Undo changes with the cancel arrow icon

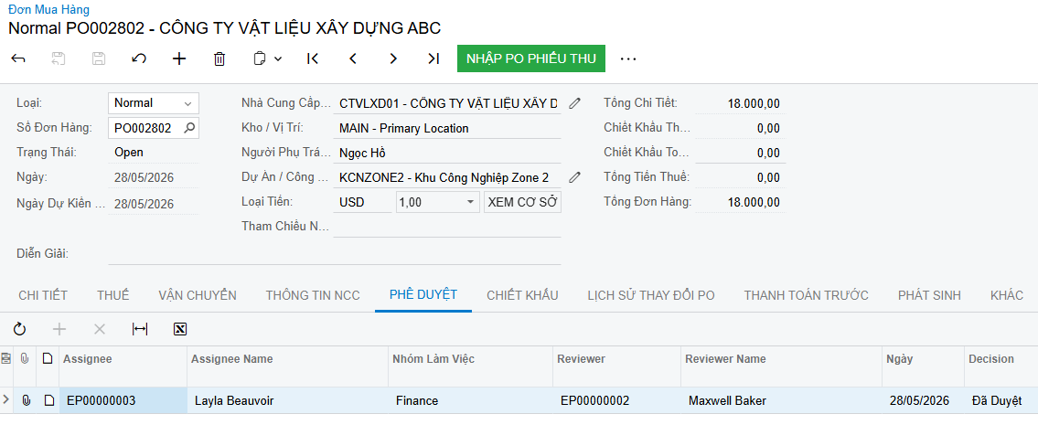click(139, 58)
